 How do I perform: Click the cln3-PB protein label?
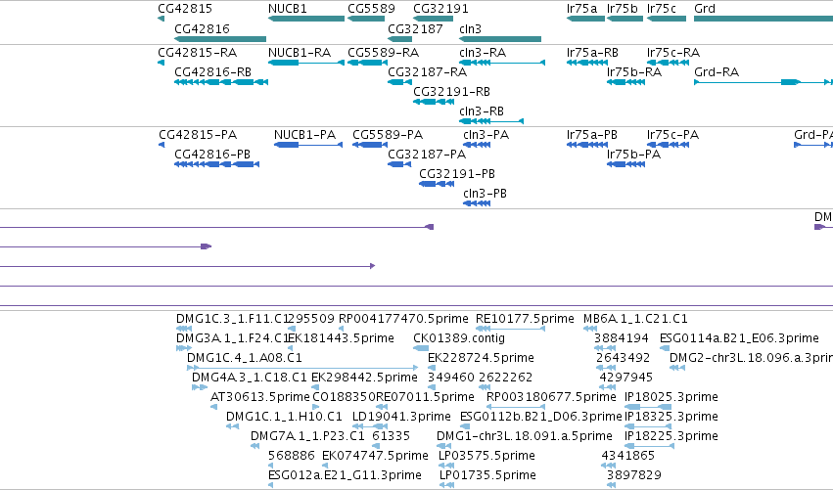(x=486, y=194)
